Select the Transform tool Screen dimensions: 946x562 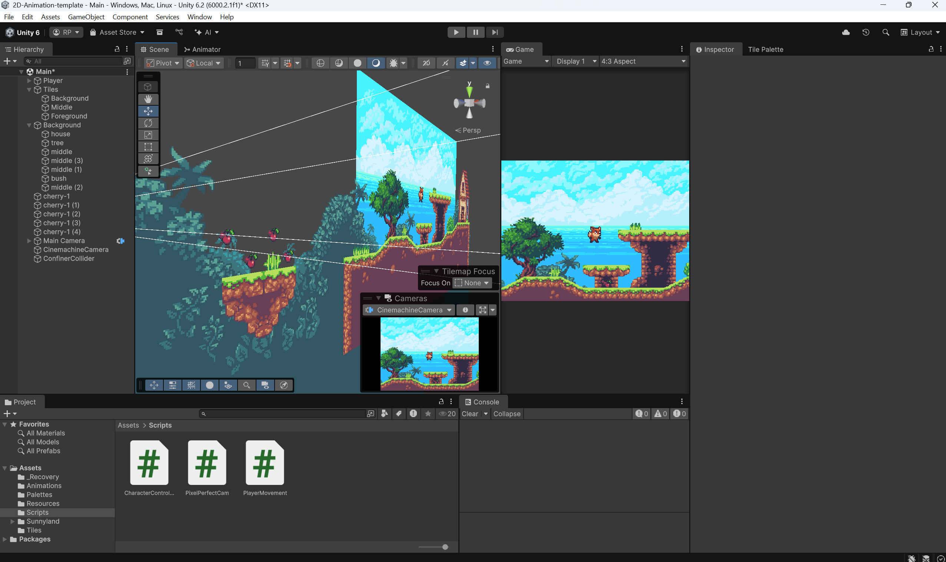point(148,159)
